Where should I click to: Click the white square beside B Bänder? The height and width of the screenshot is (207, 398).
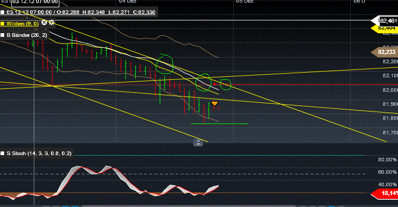point(3,35)
